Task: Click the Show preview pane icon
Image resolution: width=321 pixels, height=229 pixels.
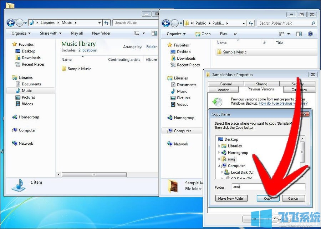Action: (299, 33)
